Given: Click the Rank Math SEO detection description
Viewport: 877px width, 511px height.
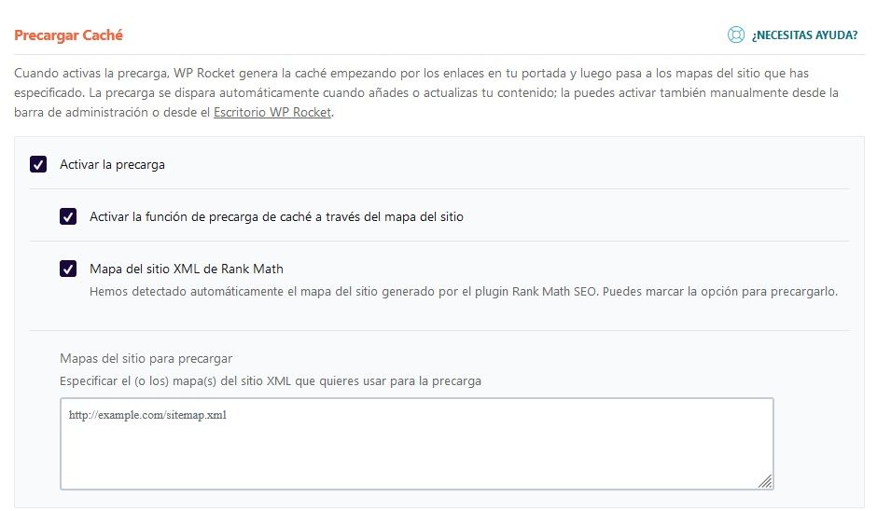Looking at the screenshot, I should (x=464, y=291).
